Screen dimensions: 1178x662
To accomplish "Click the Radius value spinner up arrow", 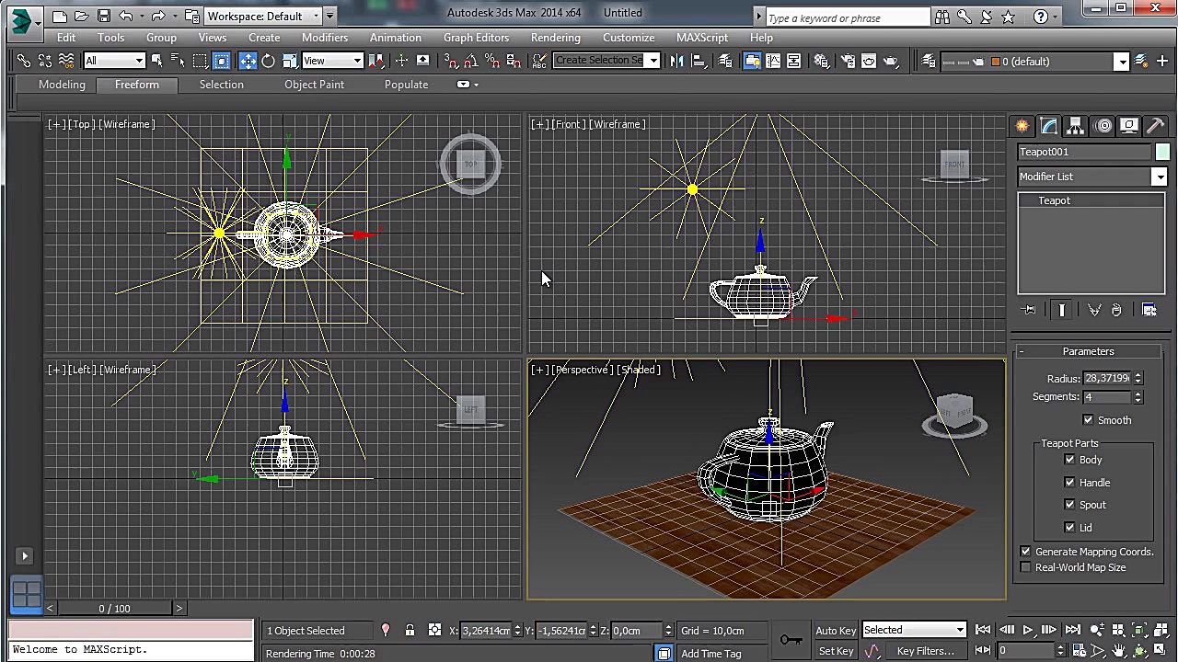I will click(1138, 373).
